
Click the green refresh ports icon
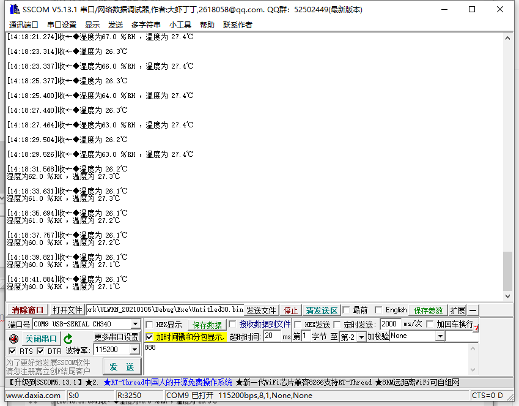[x=68, y=339]
